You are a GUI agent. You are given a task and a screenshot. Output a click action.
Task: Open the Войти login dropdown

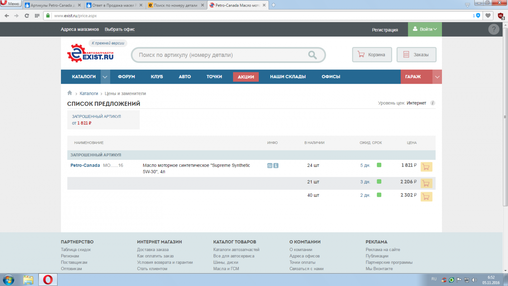click(425, 29)
